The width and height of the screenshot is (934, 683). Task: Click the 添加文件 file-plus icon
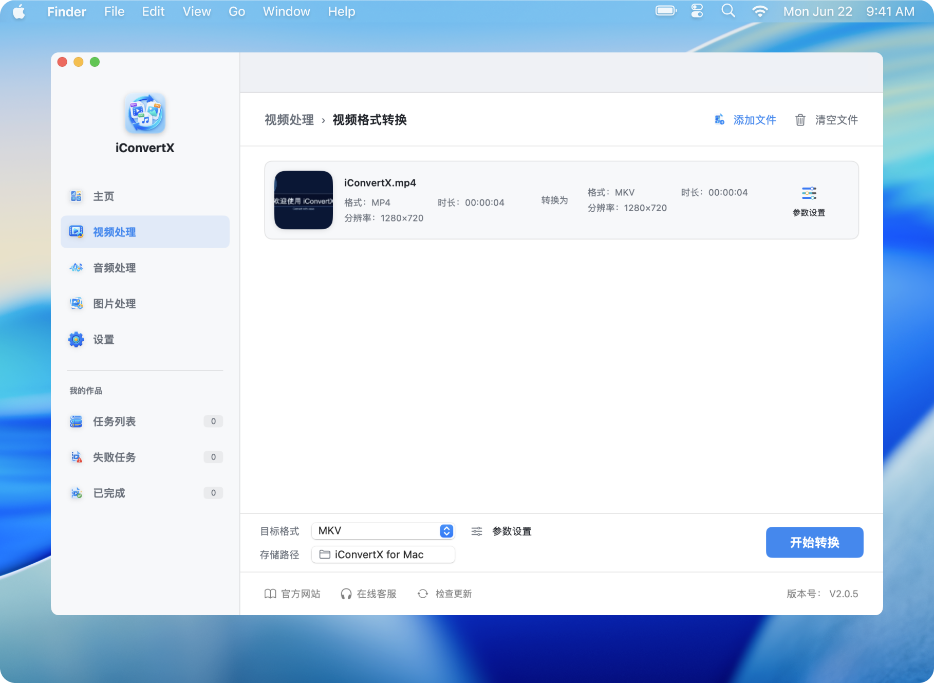pyautogui.click(x=720, y=120)
